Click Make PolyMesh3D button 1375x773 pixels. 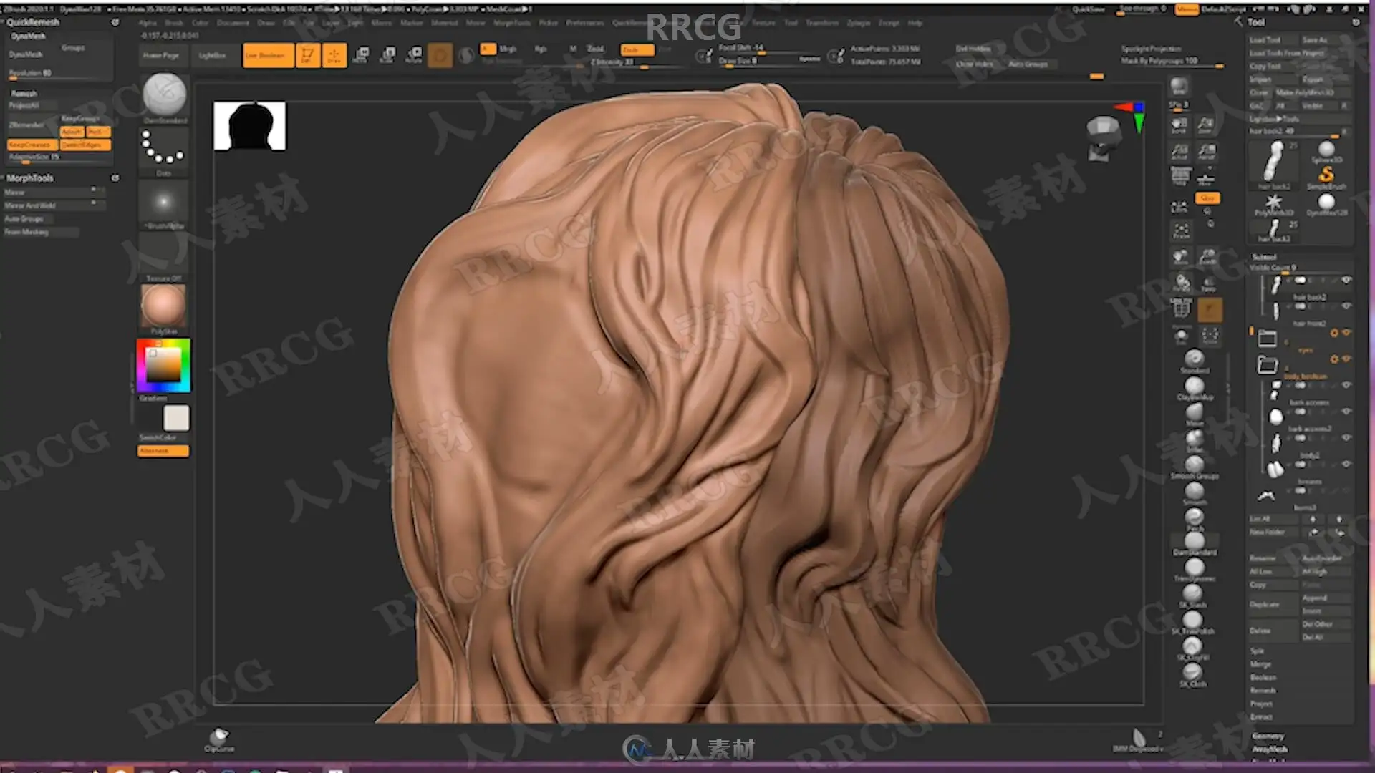click(1314, 92)
